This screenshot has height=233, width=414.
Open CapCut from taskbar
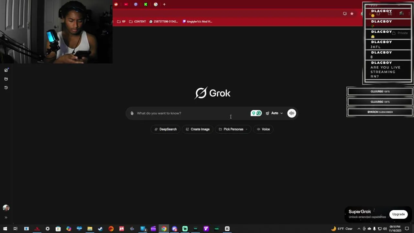[227, 229]
